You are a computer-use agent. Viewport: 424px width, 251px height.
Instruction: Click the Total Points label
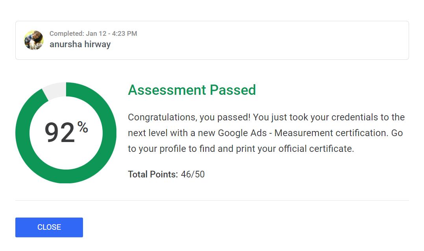(x=153, y=174)
